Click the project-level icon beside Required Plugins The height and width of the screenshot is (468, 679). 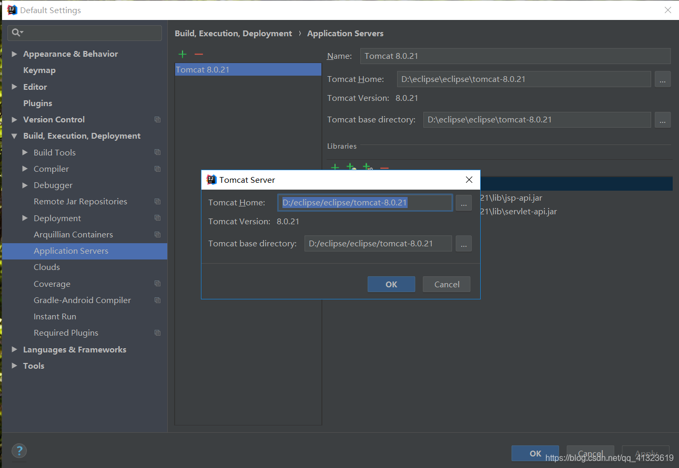(157, 332)
